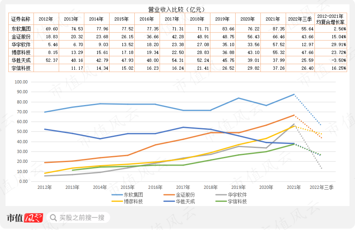
Task: Click the 证券名称 column header
Action: click(21, 19)
